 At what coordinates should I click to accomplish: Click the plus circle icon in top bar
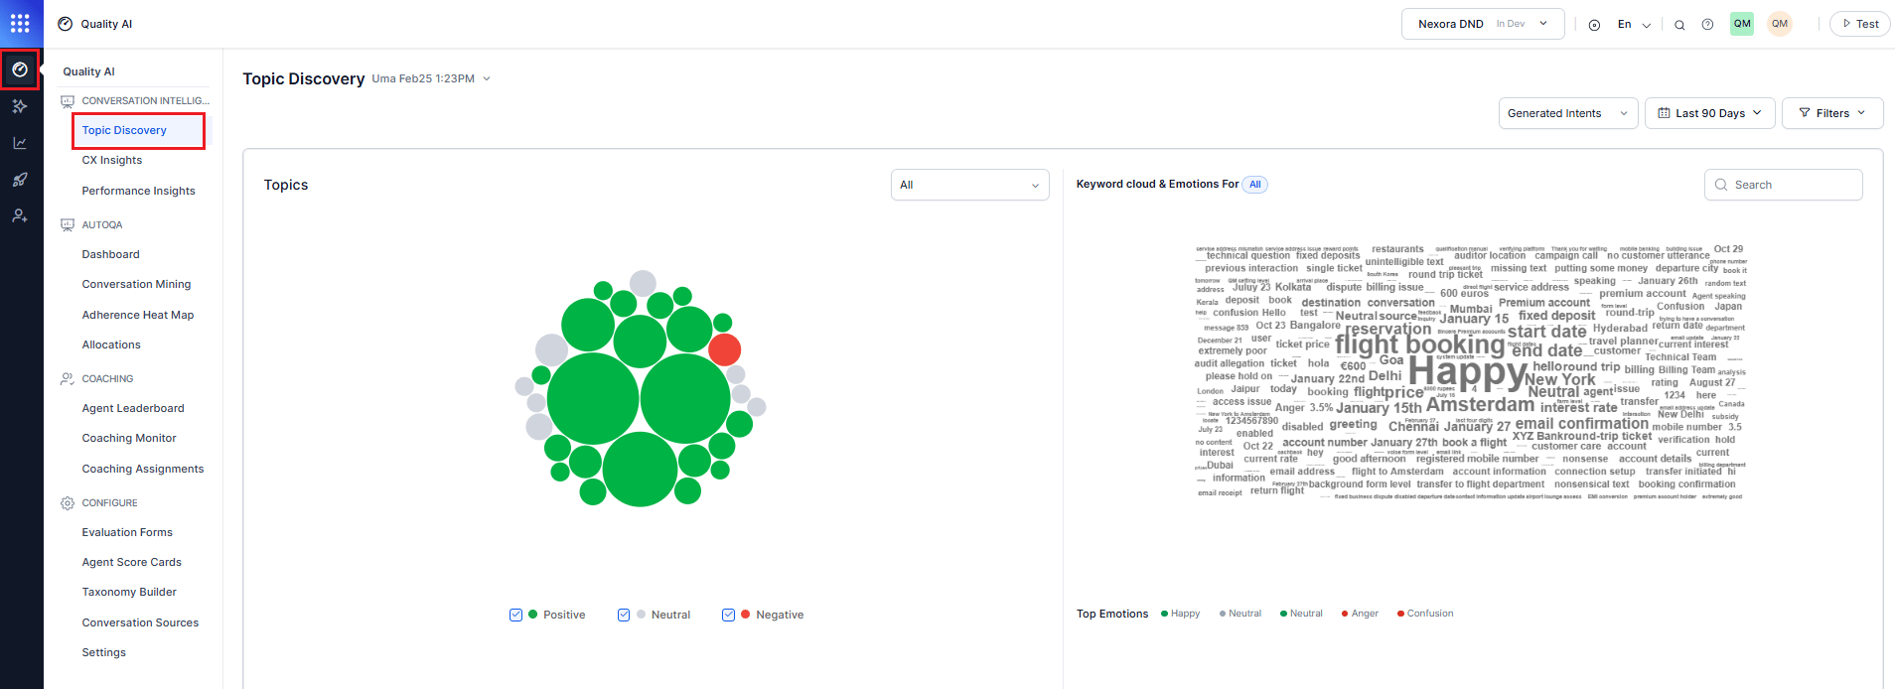[1594, 25]
